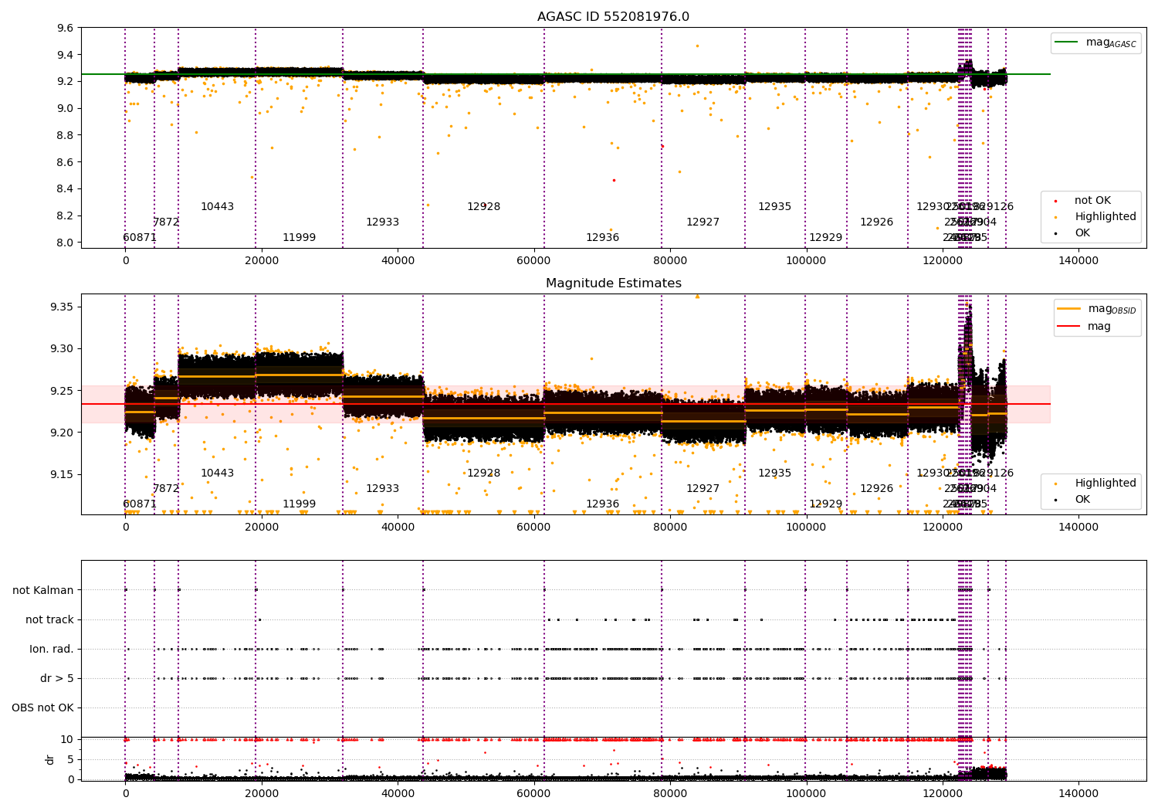The width and height of the screenshot is (1158, 811).
Task: Click obsid label 11999 in the middle plot
Action: click(299, 504)
